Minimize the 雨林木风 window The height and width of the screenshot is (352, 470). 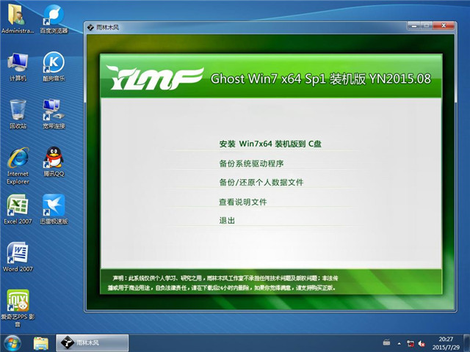(x=414, y=26)
